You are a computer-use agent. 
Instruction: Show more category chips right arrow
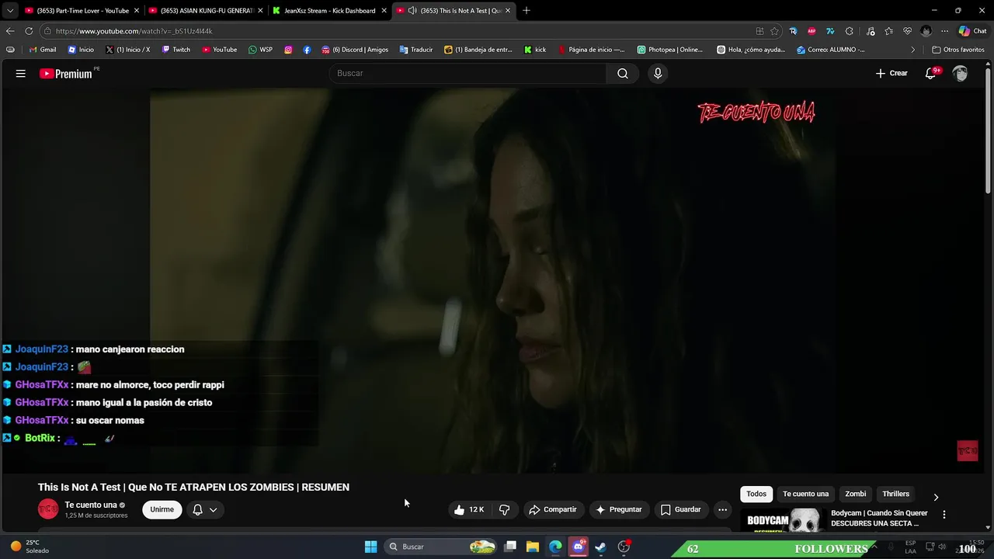936,497
